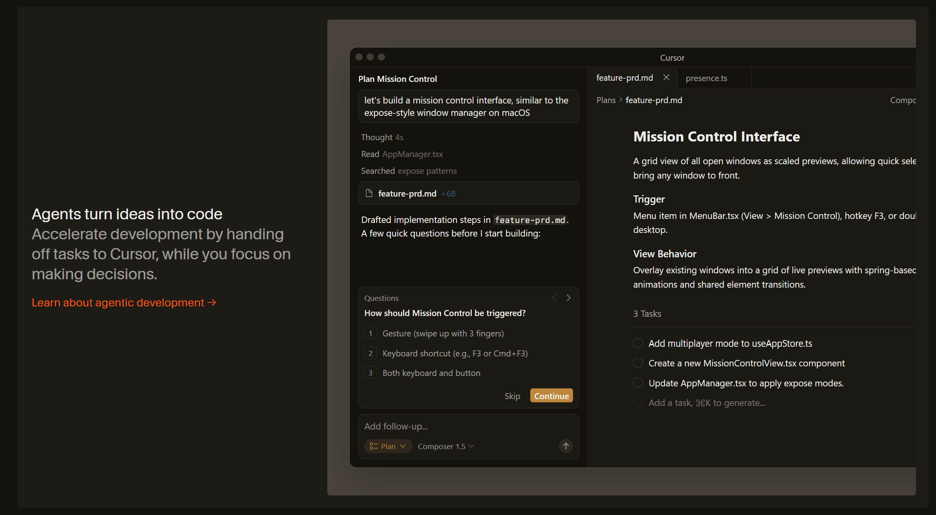
Task: Check off Create MissionControlView.tsx component task
Action: (x=638, y=363)
